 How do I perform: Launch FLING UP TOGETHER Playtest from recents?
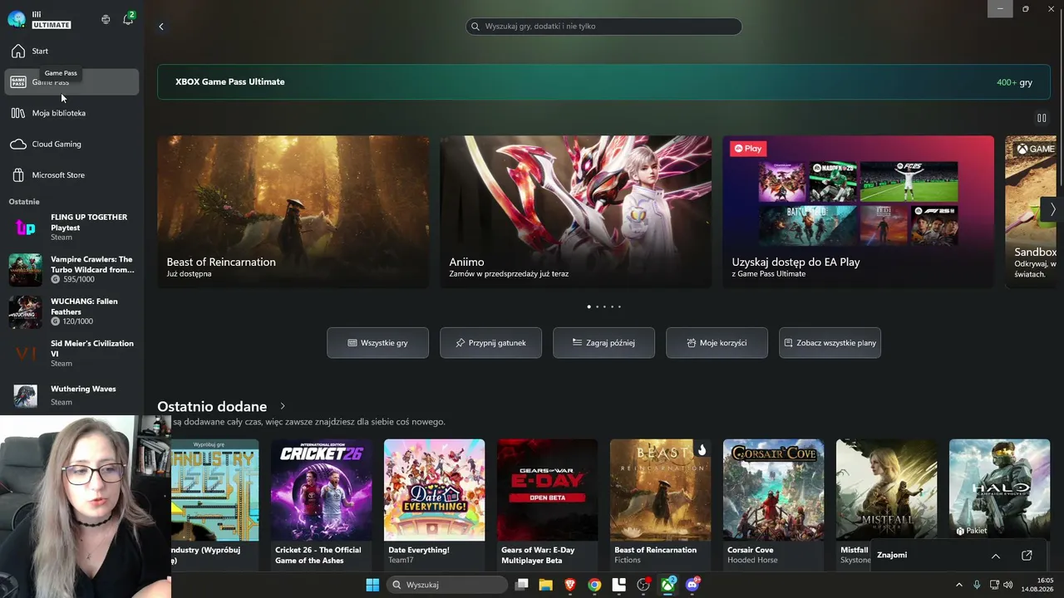click(71, 227)
